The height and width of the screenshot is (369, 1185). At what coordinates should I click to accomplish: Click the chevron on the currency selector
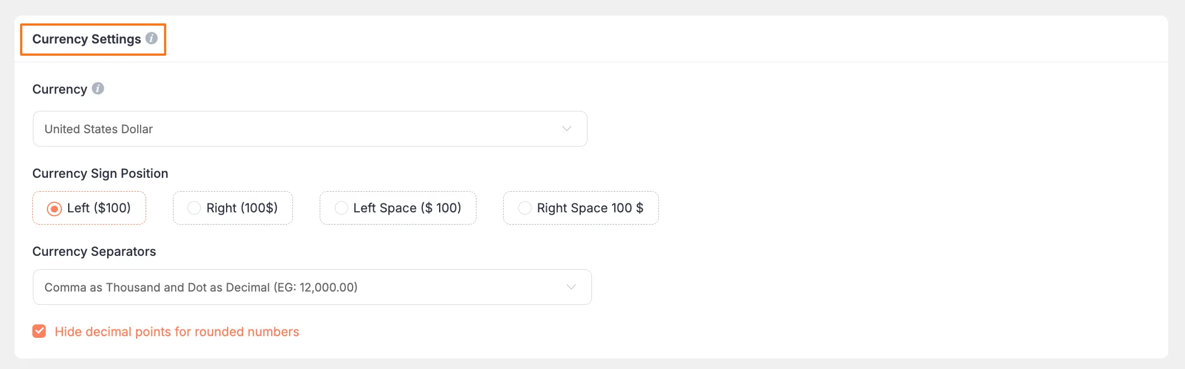coord(567,129)
